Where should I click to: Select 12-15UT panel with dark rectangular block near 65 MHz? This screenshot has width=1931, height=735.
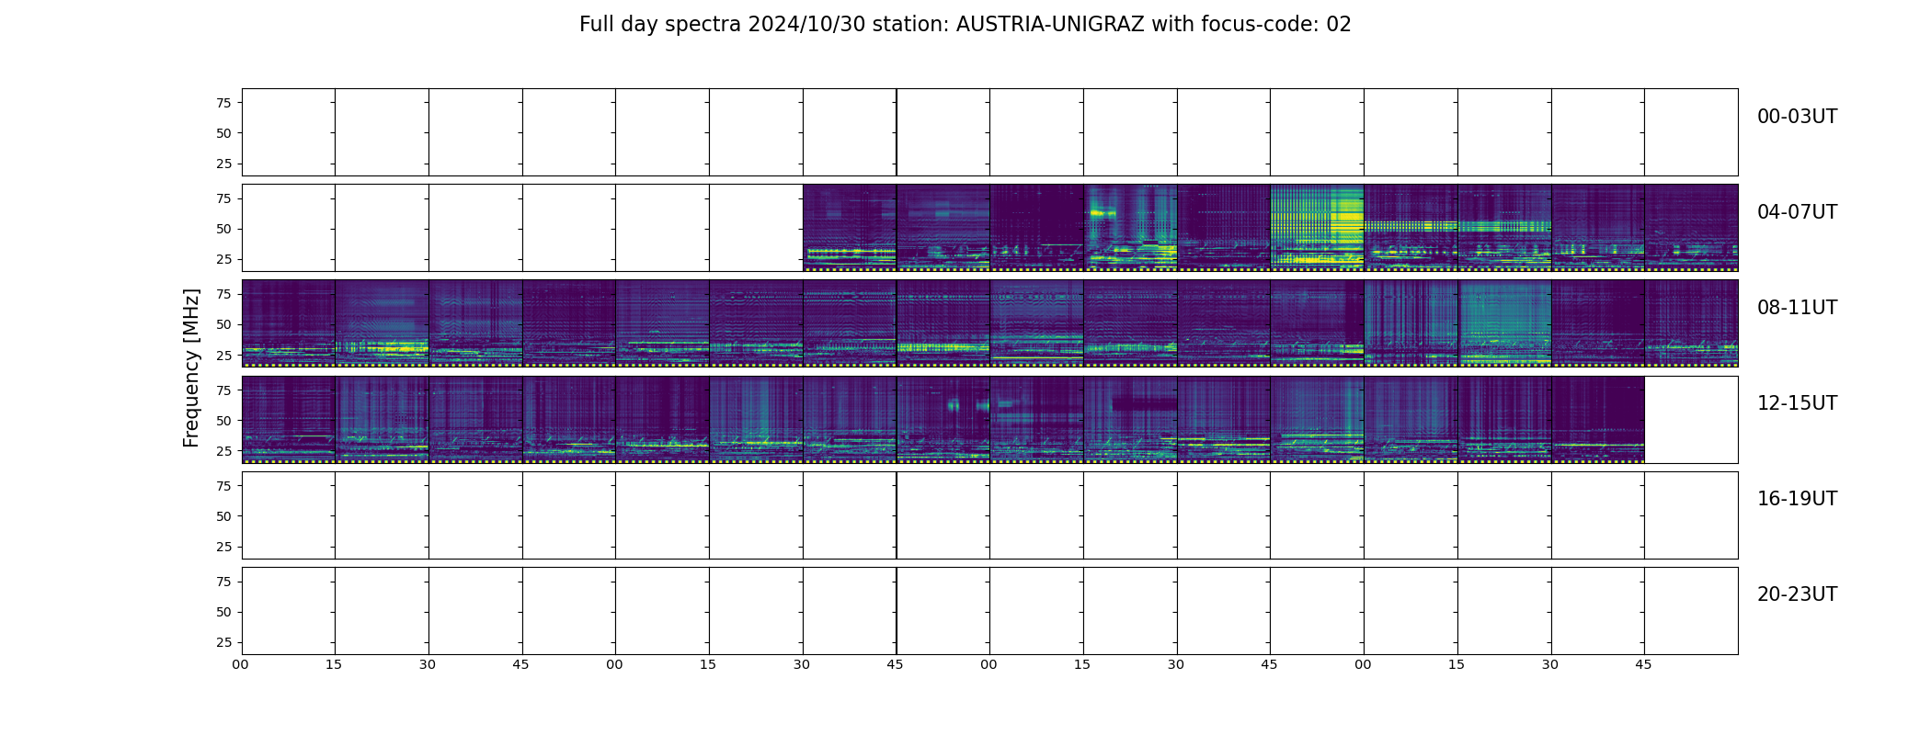coord(1130,419)
